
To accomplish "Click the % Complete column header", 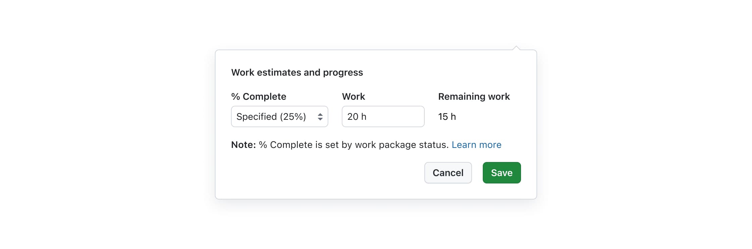I will tap(258, 96).
